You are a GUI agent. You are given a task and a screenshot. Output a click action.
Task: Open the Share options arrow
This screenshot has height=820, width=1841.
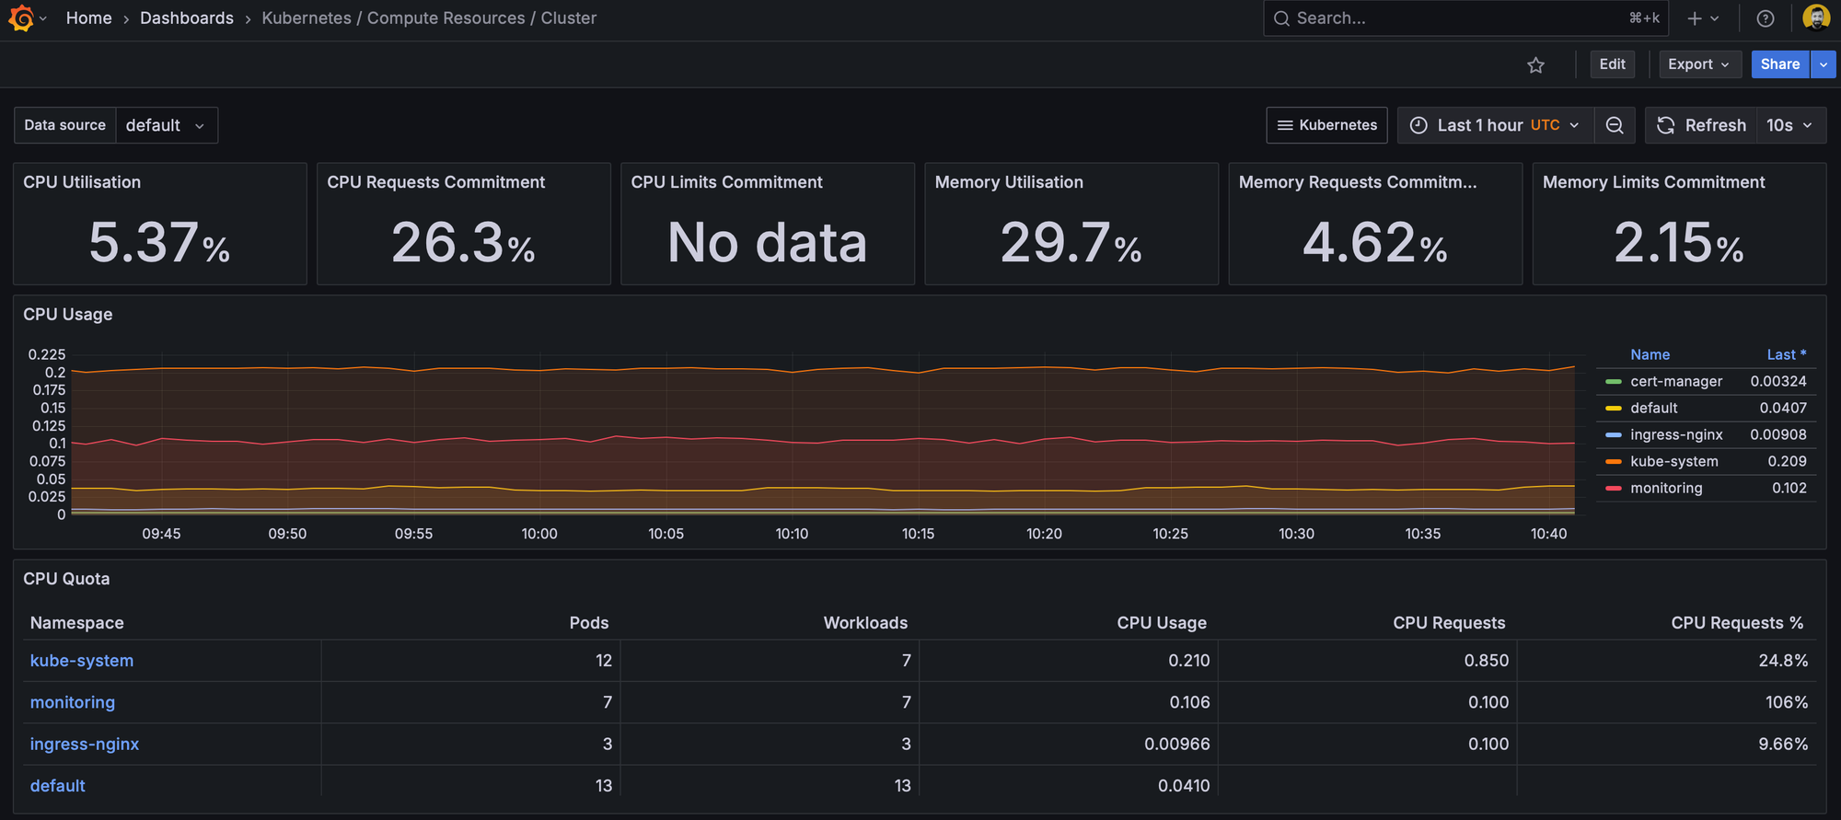(1823, 64)
